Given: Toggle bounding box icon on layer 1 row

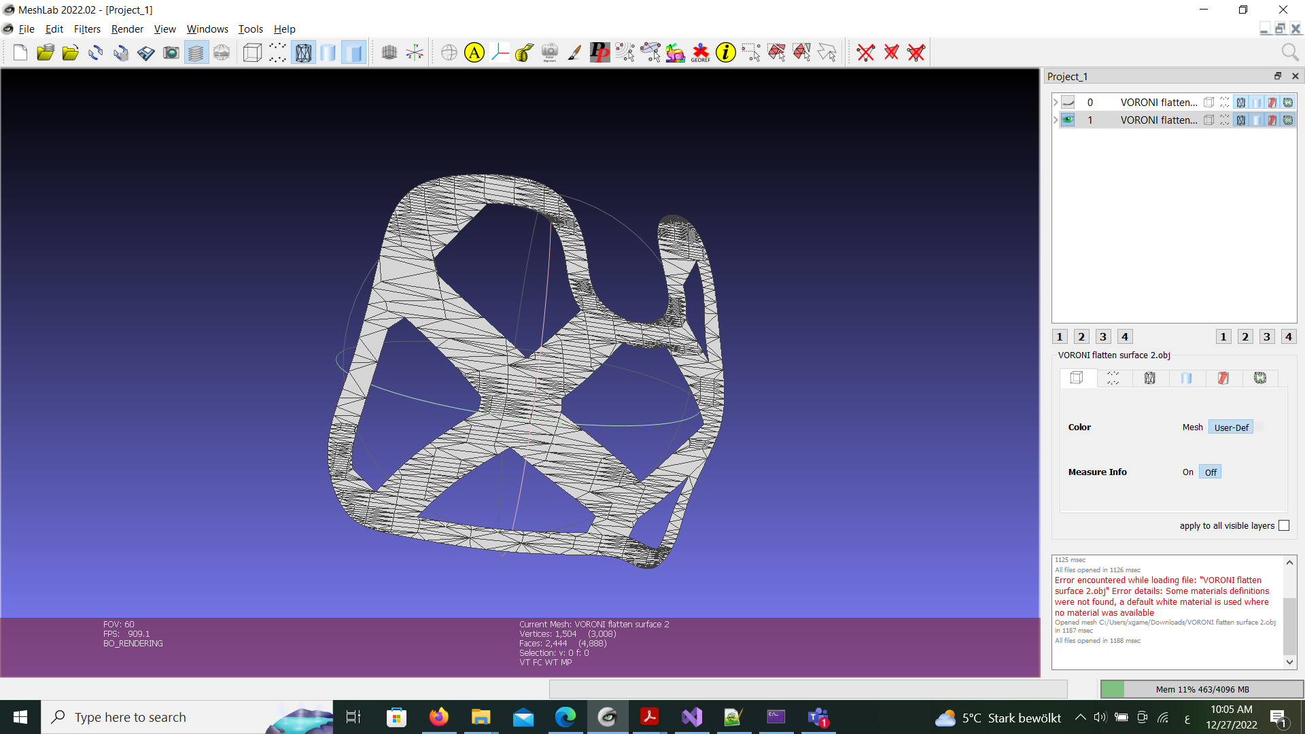Looking at the screenshot, I should 1208,120.
